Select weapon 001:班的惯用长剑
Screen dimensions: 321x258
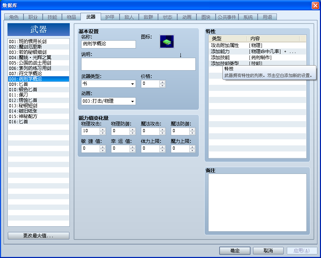click(x=38, y=41)
